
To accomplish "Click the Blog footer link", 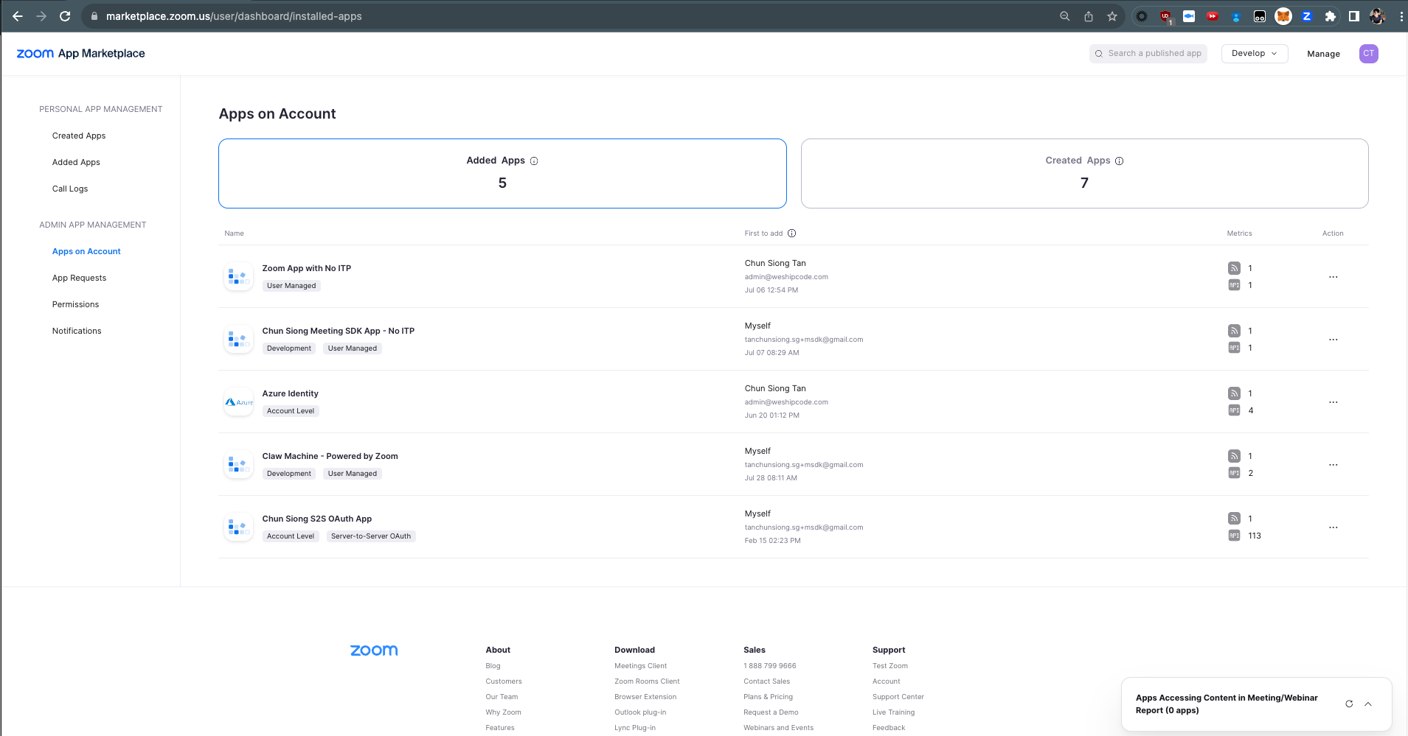I will pyautogui.click(x=493, y=666).
